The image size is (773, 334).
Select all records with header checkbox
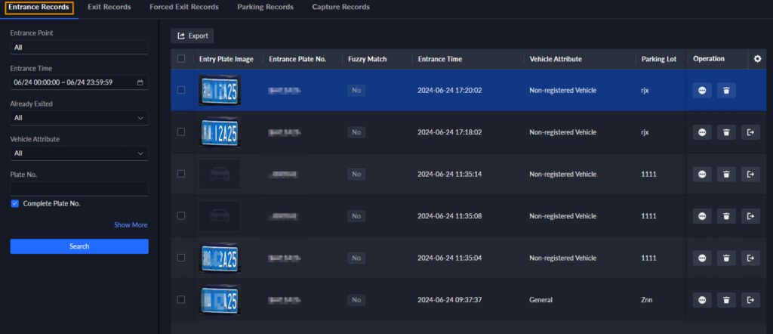(x=180, y=59)
